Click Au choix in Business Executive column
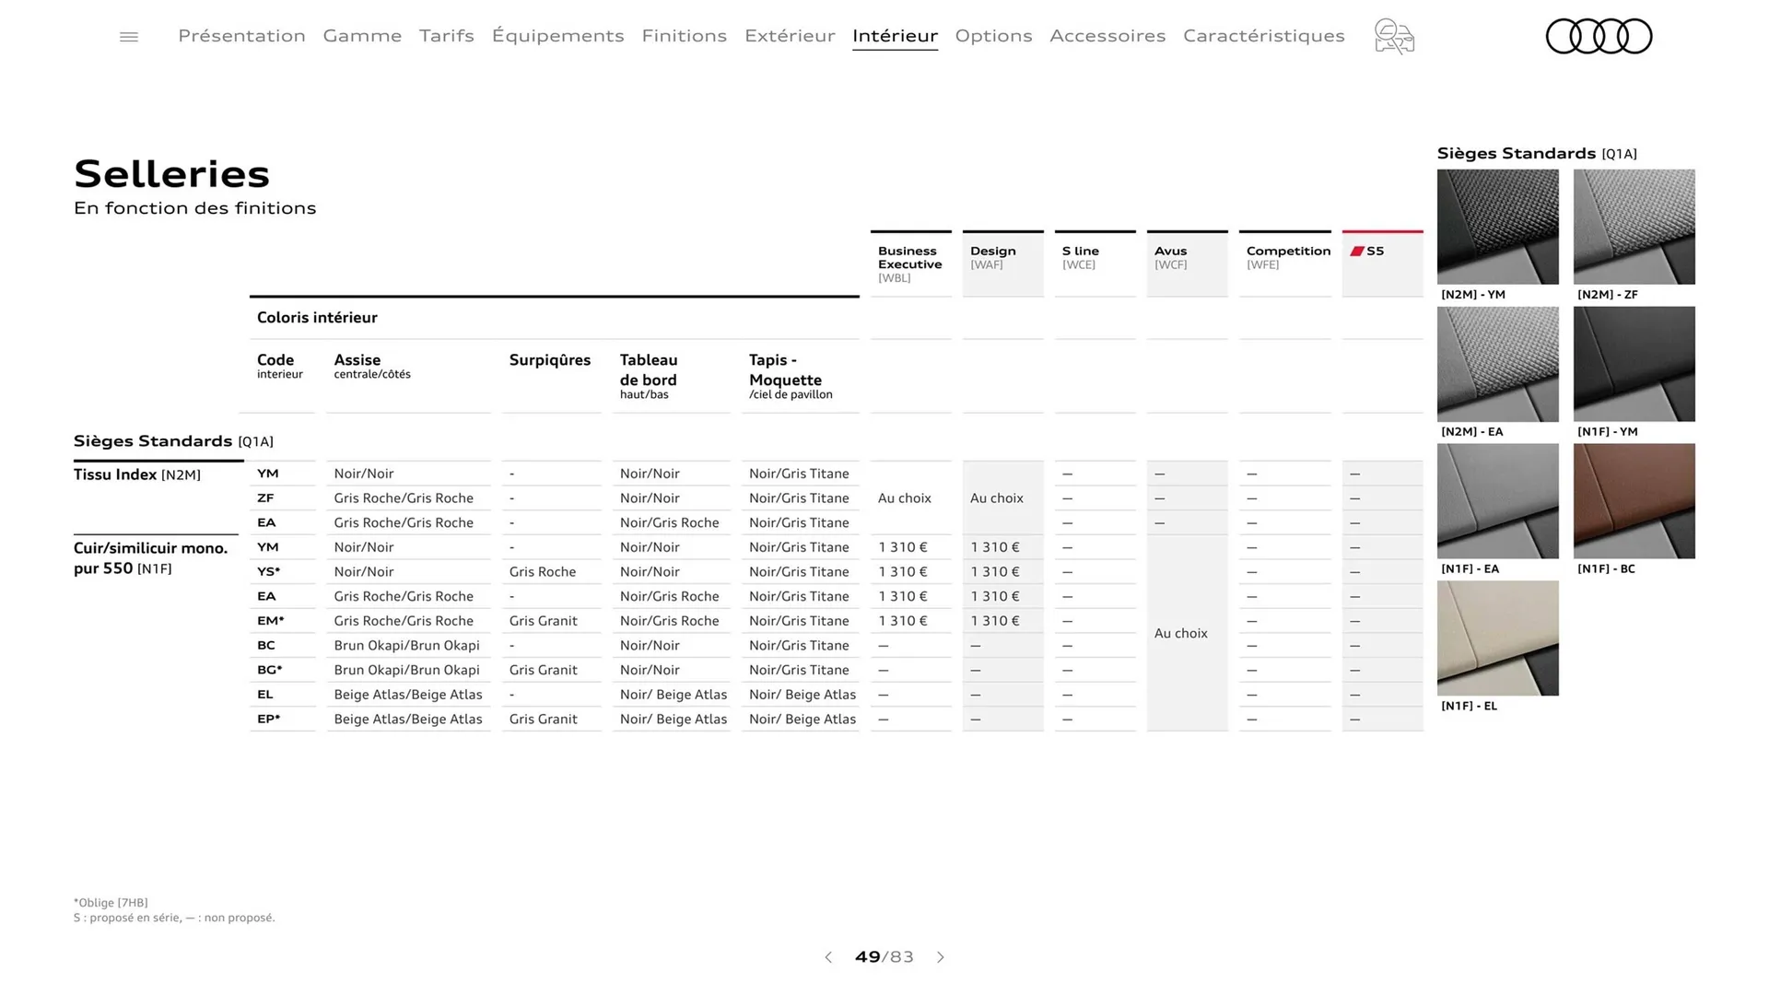The height and width of the screenshot is (995, 1769). click(x=905, y=498)
